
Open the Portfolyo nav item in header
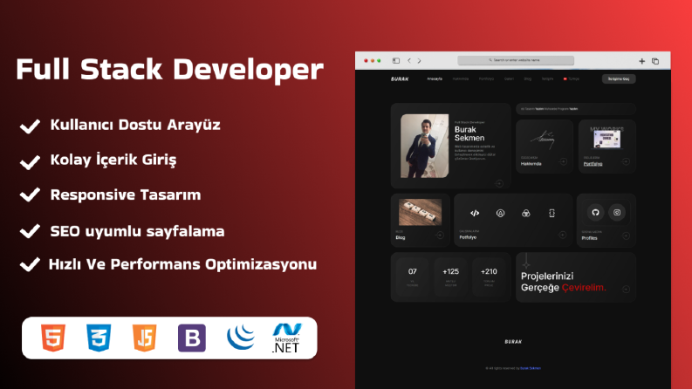486,79
